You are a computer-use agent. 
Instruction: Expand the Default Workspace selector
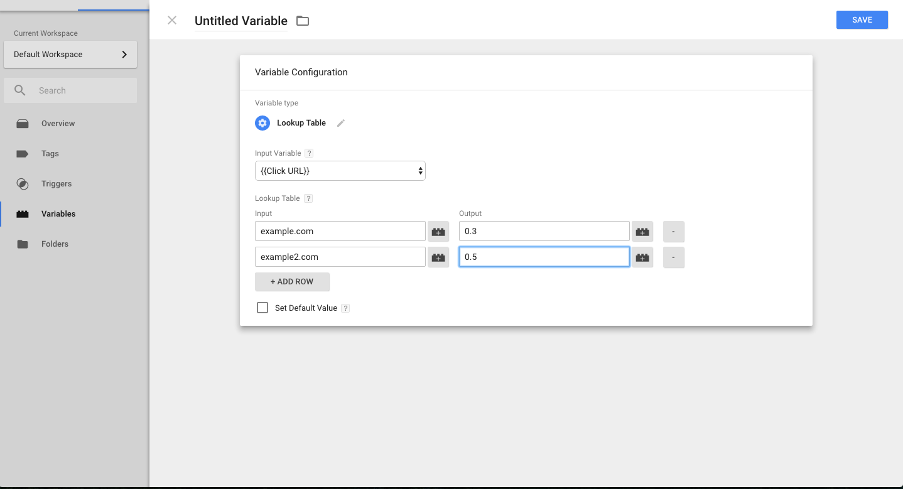70,55
